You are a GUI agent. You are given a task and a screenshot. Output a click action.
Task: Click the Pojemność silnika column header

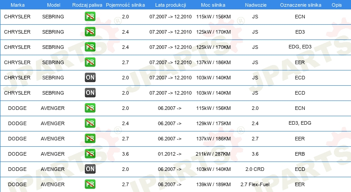[x=125, y=5]
